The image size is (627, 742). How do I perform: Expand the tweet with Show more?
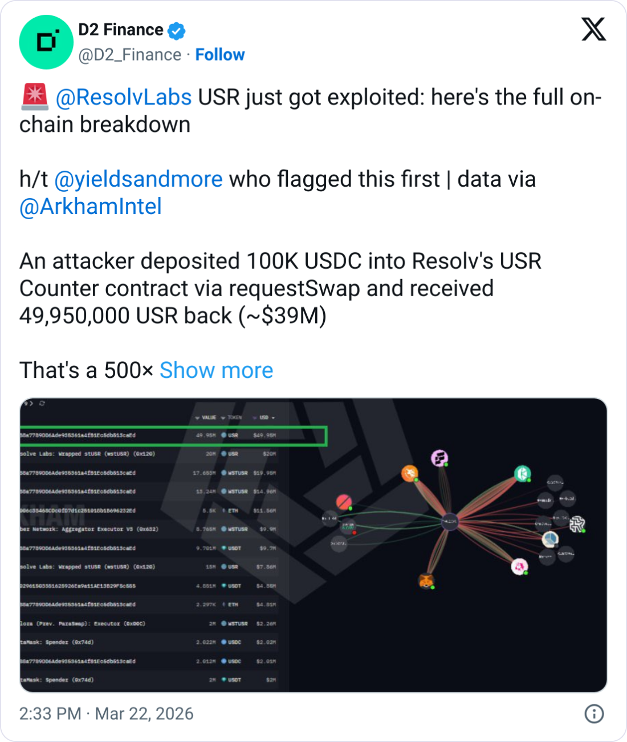(215, 370)
